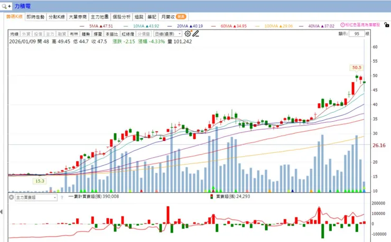The width and height of the screenshot is (391, 242).
Task: Click the 100MA value 29.06
Action: pos(287,26)
